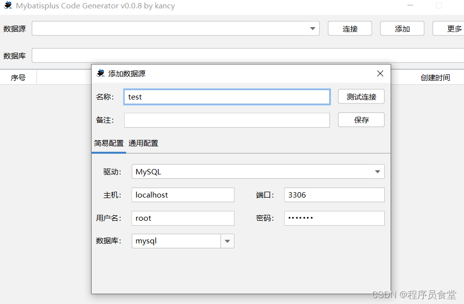Click the 数据库 field in main window
The image size is (464, 304).
(x=248, y=56)
